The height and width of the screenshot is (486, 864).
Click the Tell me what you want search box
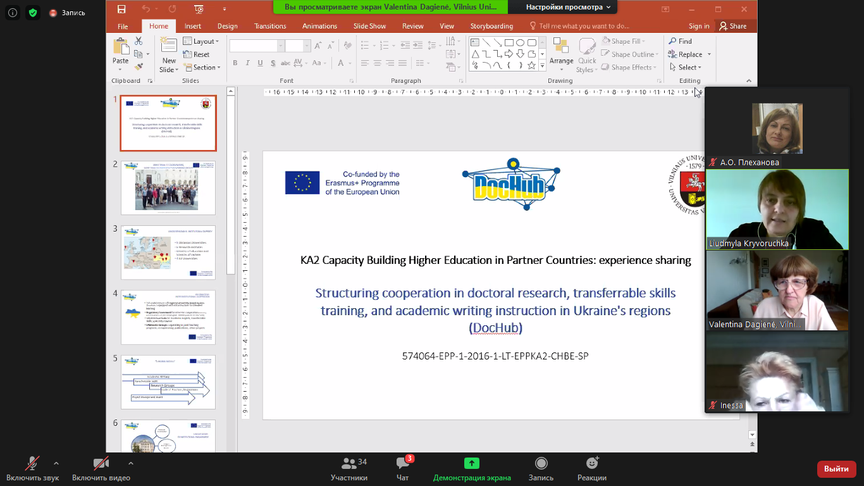580,26
